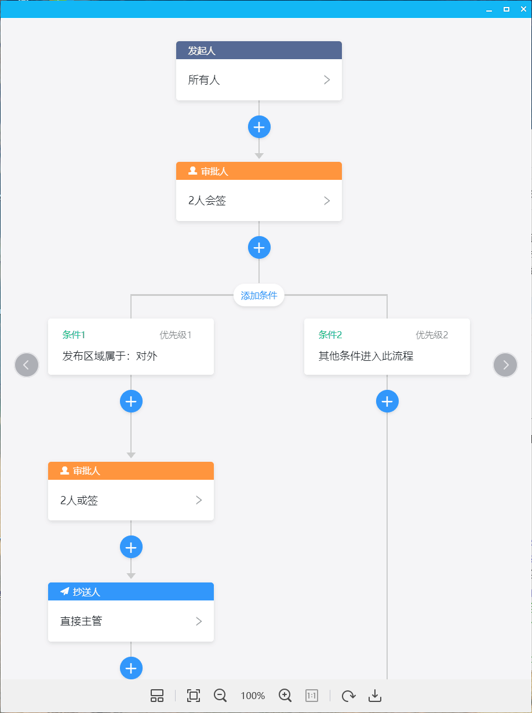Expand the 2人会签 approver details
532x713 pixels.
pyautogui.click(x=327, y=201)
